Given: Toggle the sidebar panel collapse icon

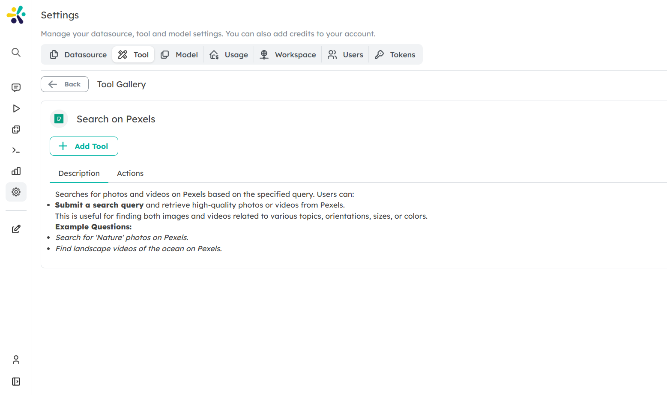Looking at the screenshot, I should click(x=16, y=381).
